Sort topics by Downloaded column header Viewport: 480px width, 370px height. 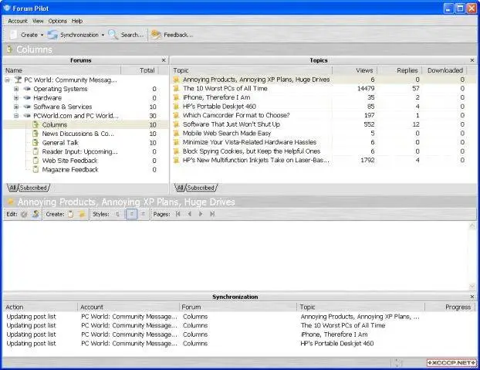point(445,70)
